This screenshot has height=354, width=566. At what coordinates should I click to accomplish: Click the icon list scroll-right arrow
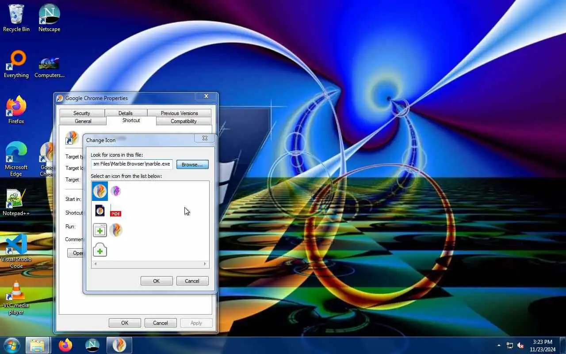pos(205,264)
